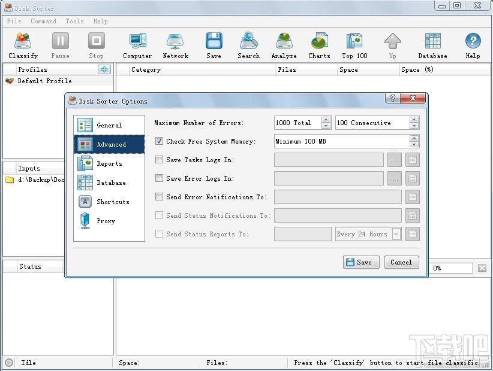Sort by the Category column header
The image size is (493, 371).
click(202, 69)
